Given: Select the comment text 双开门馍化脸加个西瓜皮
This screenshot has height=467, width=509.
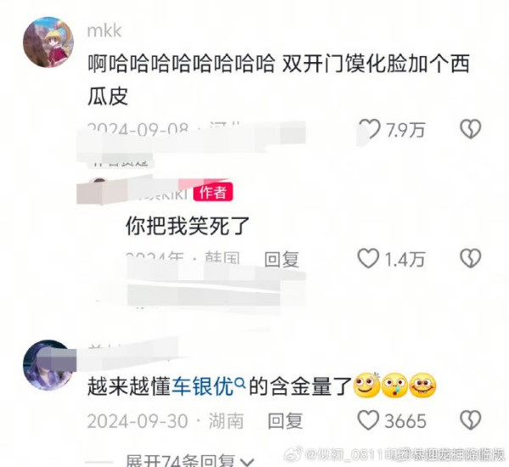Looking at the screenshot, I should coord(278,80).
